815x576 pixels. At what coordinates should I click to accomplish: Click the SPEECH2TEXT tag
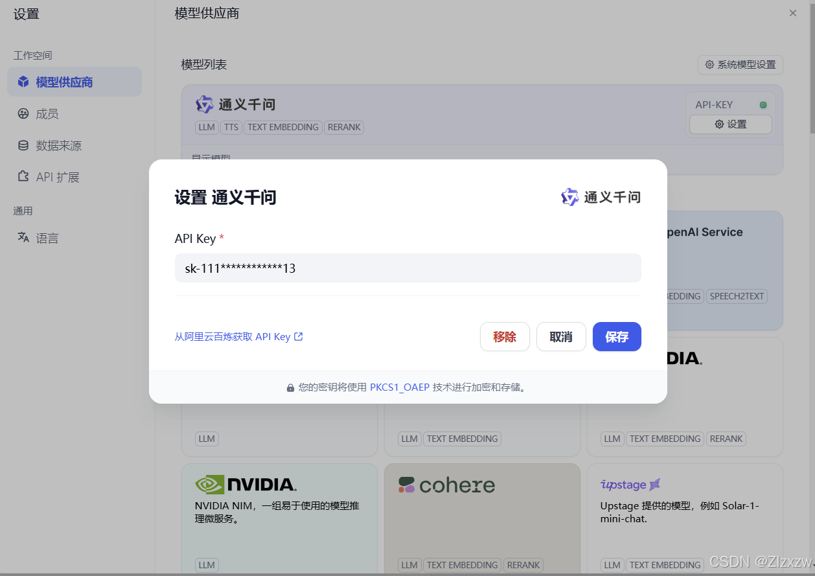[x=737, y=296]
